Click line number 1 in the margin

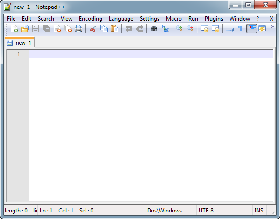pos(19,54)
